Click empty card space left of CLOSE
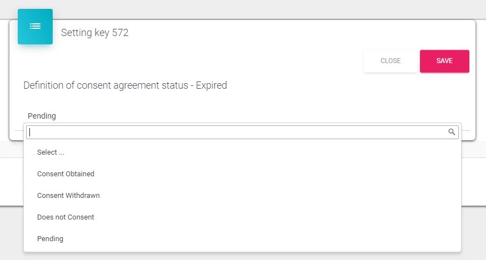Image resolution: width=486 pixels, height=260 pixels. [x=222, y=61]
